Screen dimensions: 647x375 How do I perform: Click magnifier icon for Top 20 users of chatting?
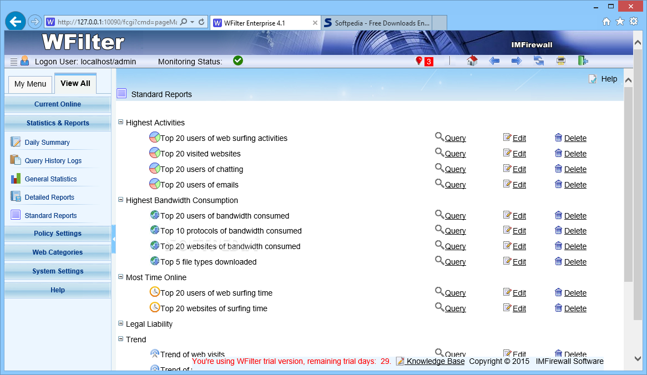tap(439, 168)
